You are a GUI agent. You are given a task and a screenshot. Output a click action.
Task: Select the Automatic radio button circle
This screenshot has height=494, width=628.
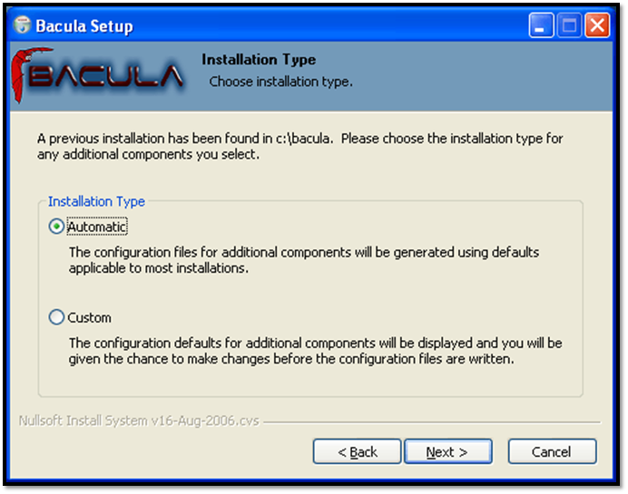pos(57,227)
